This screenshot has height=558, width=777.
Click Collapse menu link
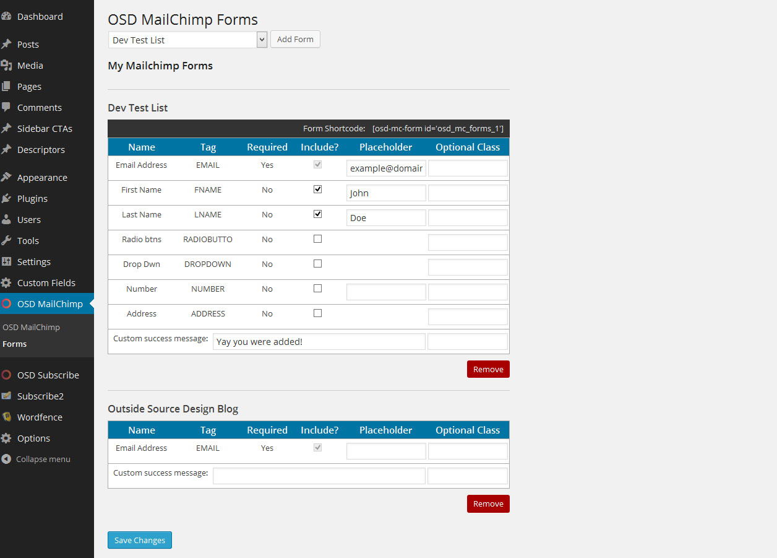(43, 460)
